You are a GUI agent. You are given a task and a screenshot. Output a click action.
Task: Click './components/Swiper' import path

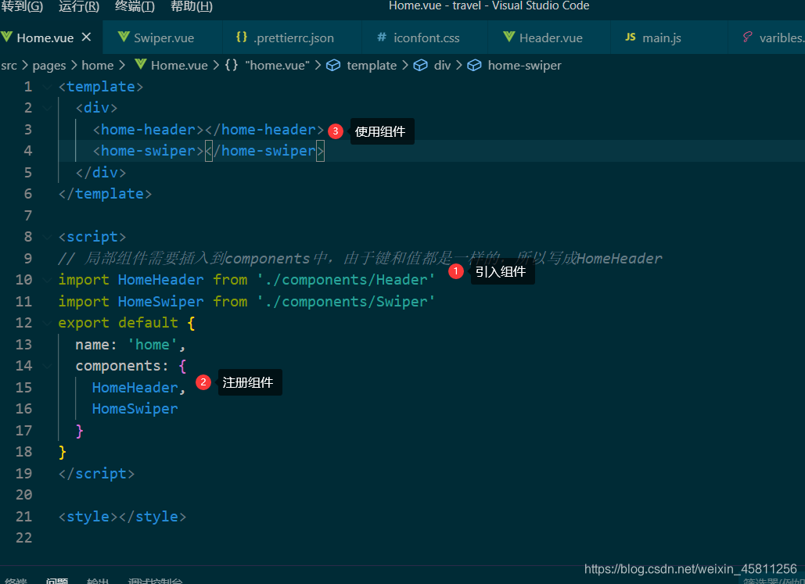coord(346,302)
